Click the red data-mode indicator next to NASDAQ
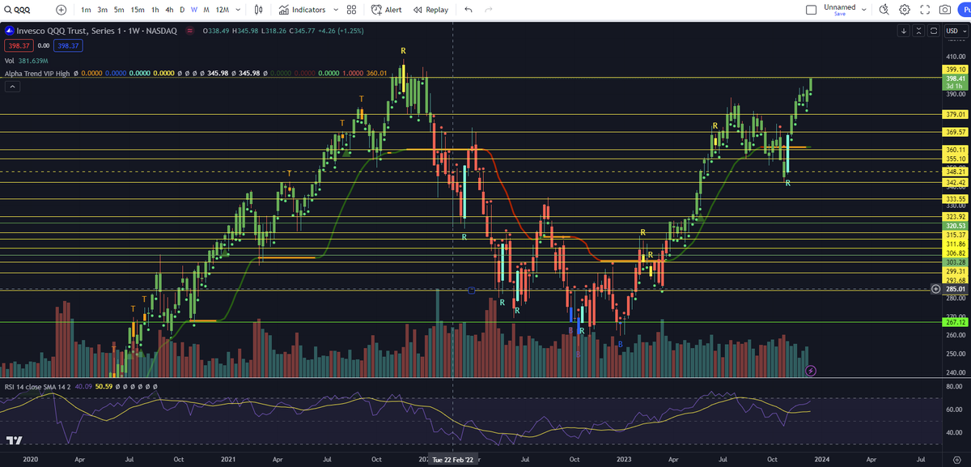The width and height of the screenshot is (971, 467). click(x=189, y=31)
